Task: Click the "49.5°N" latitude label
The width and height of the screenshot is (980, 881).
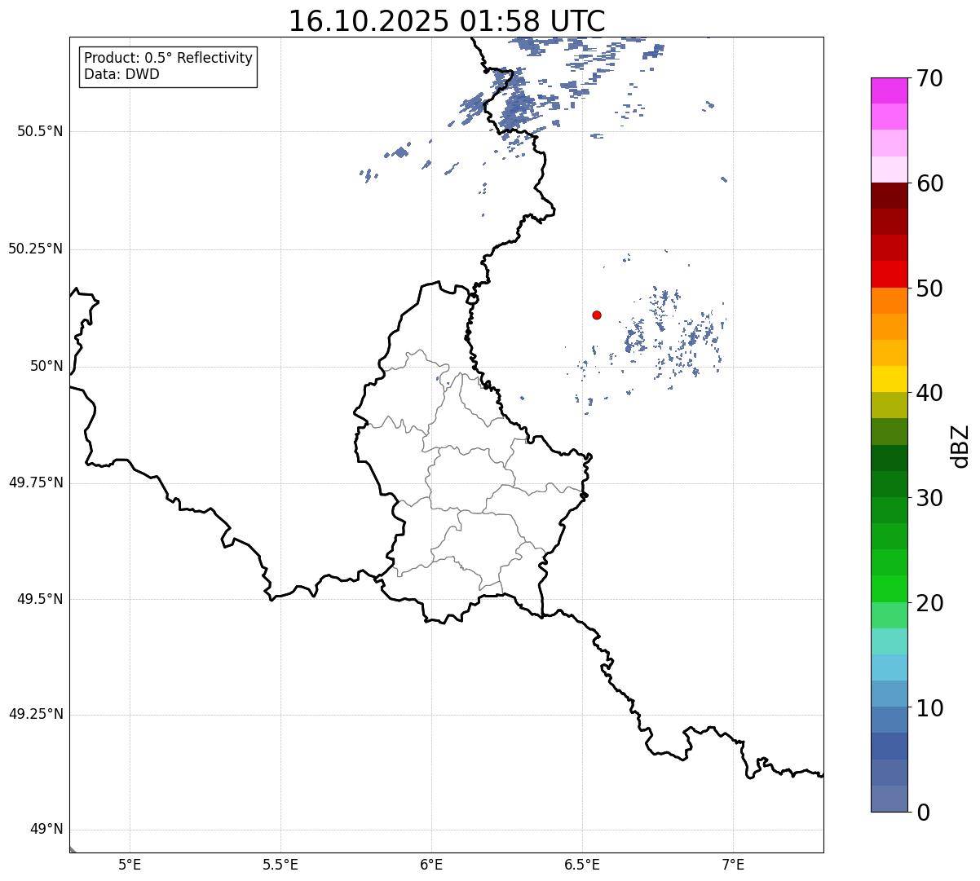Action: pyautogui.click(x=40, y=599)
